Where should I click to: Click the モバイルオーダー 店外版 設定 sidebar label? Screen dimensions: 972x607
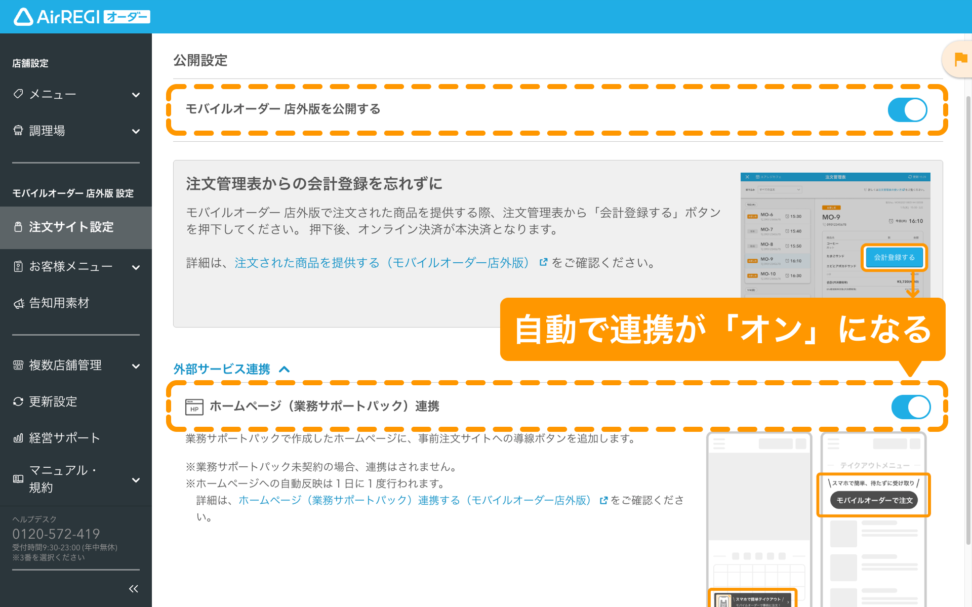(x=73, y=193)
